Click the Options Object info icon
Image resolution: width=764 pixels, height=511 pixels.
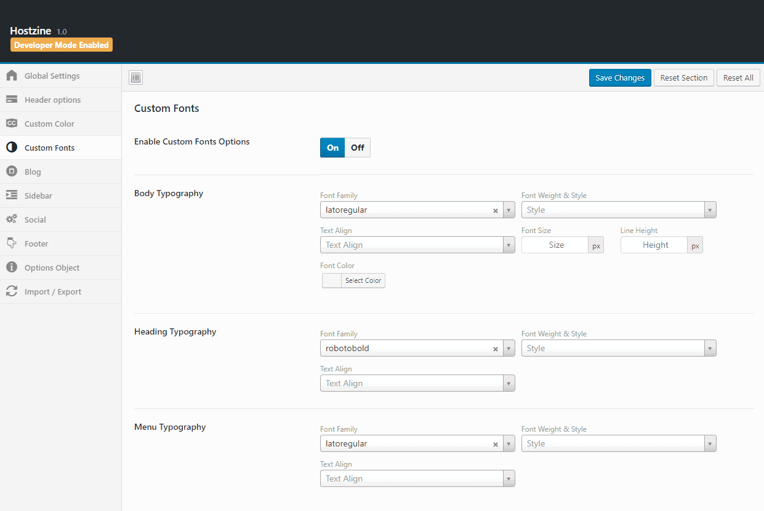click(12, 267)
